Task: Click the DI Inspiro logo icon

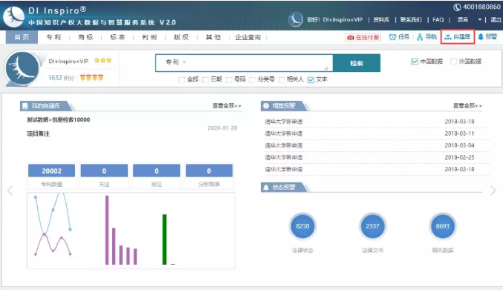Action: [x=13, y=16]
